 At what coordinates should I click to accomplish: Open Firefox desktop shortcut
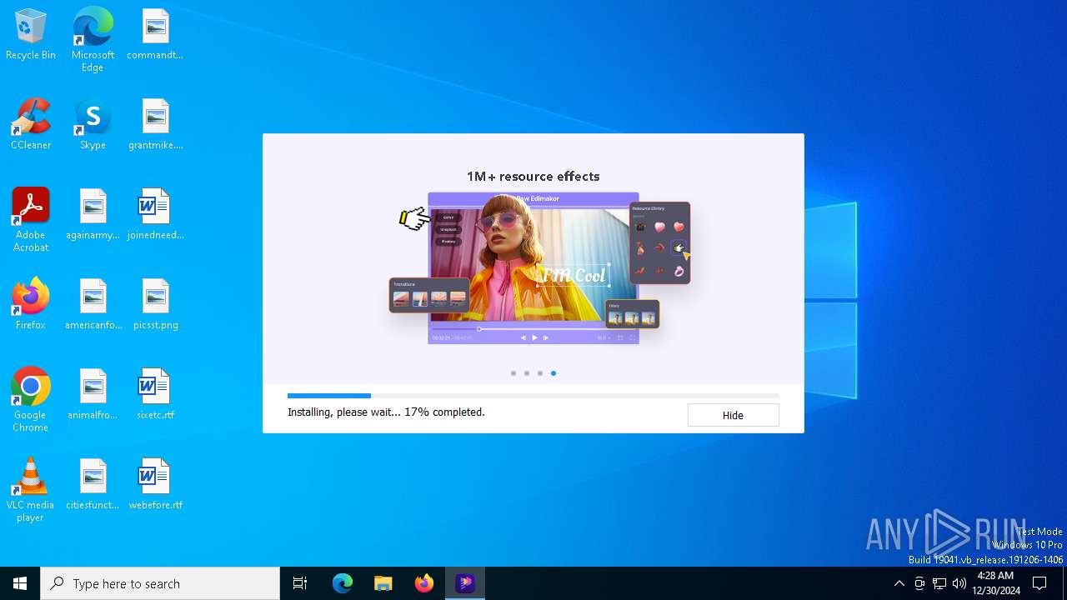(x=31, y=305)
